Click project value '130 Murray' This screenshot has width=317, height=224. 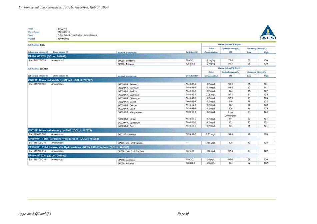63,39
